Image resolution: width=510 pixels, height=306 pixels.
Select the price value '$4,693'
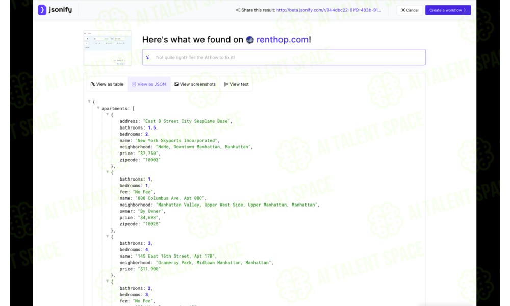(148, 218)
